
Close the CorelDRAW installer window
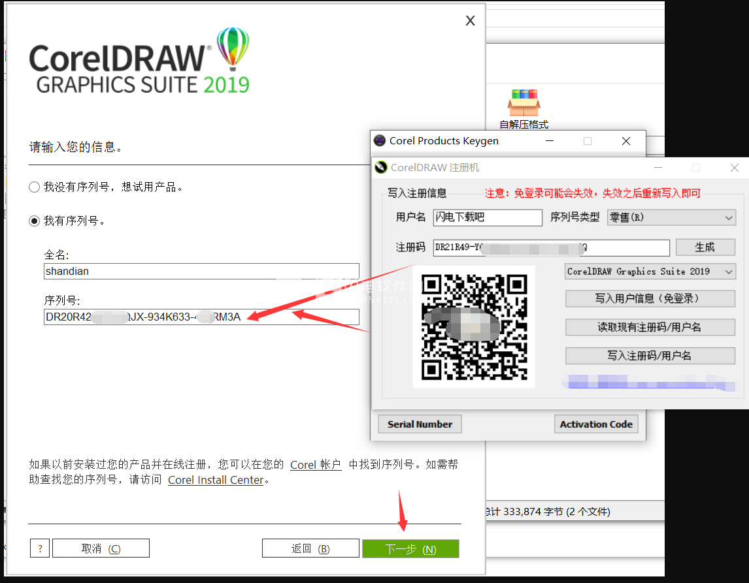(x=470, y=20)
